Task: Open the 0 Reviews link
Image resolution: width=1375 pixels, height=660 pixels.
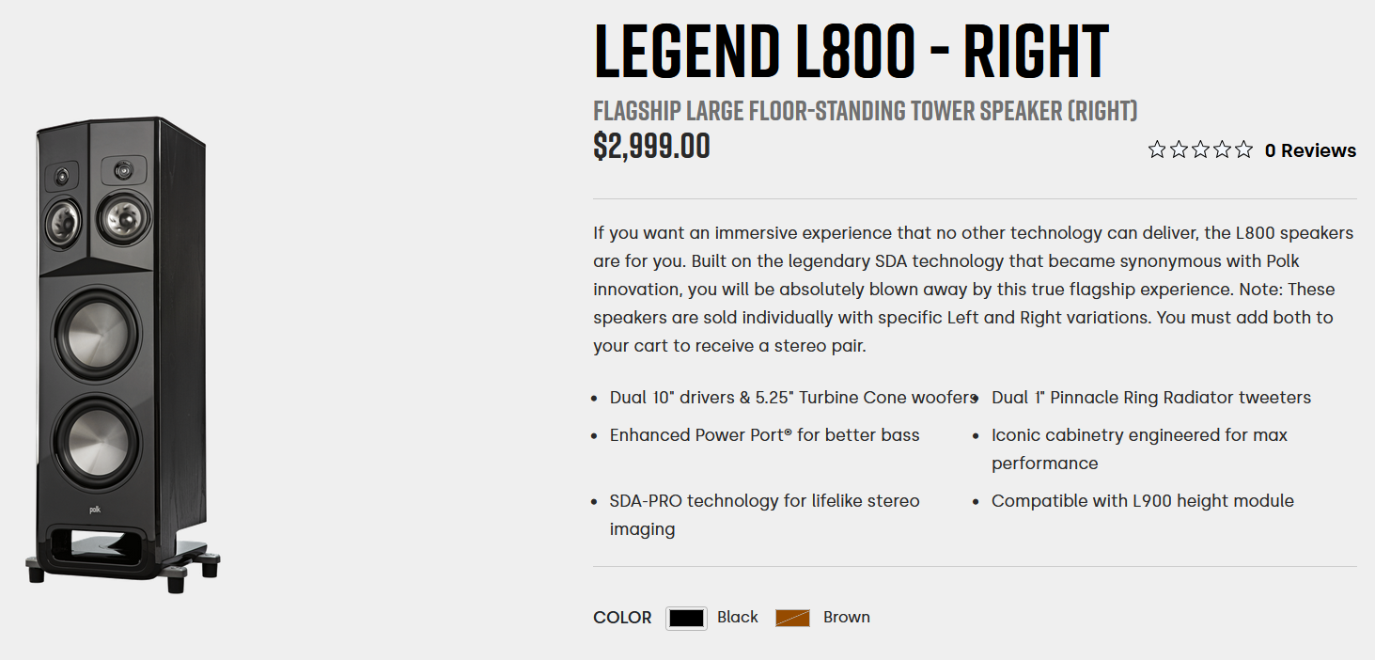Action: [1310, 150]
